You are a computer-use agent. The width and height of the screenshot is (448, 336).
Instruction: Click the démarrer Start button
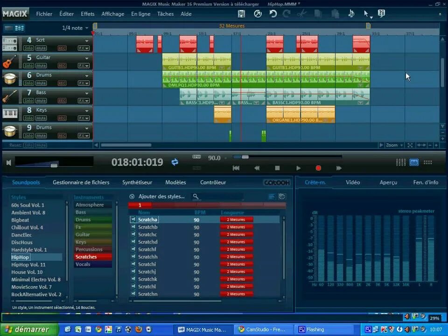tap(29, 329)
